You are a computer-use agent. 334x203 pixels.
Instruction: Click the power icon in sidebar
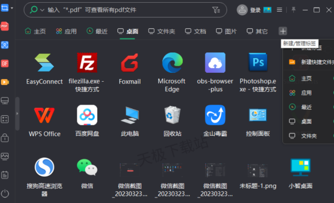tap(4, 194)
